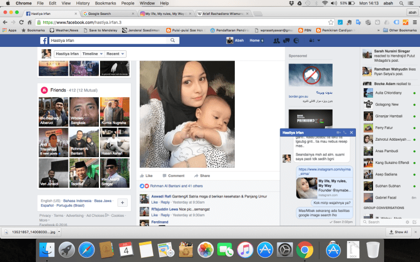Open the downloaded file options arrow
Viewport: 420px width, 262px height.
59,232
